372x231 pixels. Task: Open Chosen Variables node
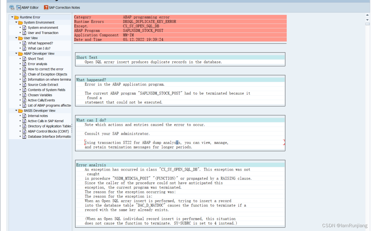tap(40, 95)
